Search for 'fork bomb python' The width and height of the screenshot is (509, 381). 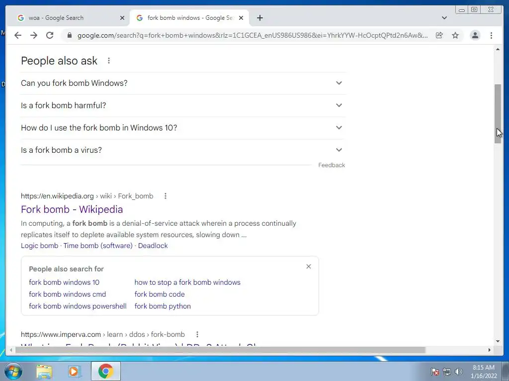(x=163, y=306)
